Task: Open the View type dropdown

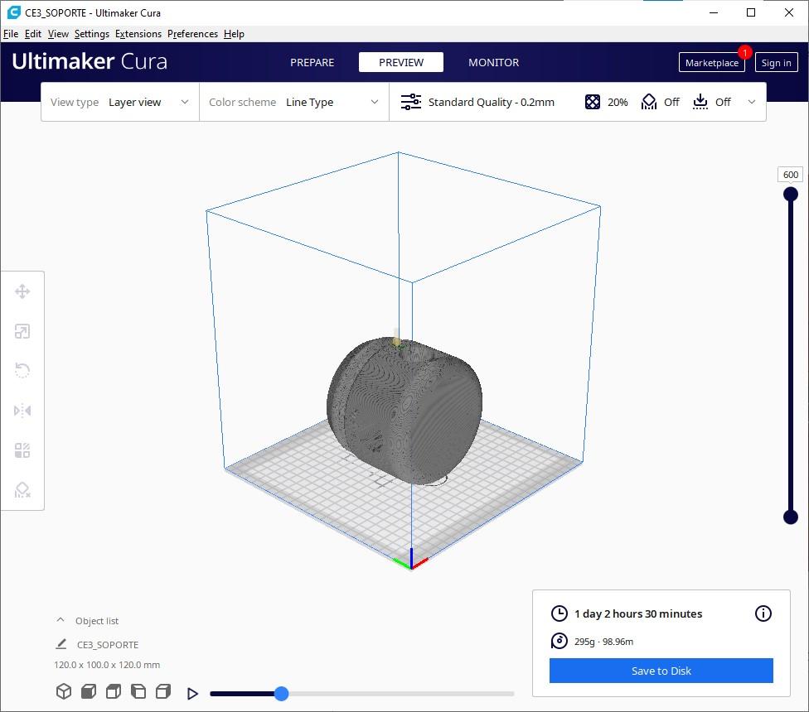Action: [119, 102]
